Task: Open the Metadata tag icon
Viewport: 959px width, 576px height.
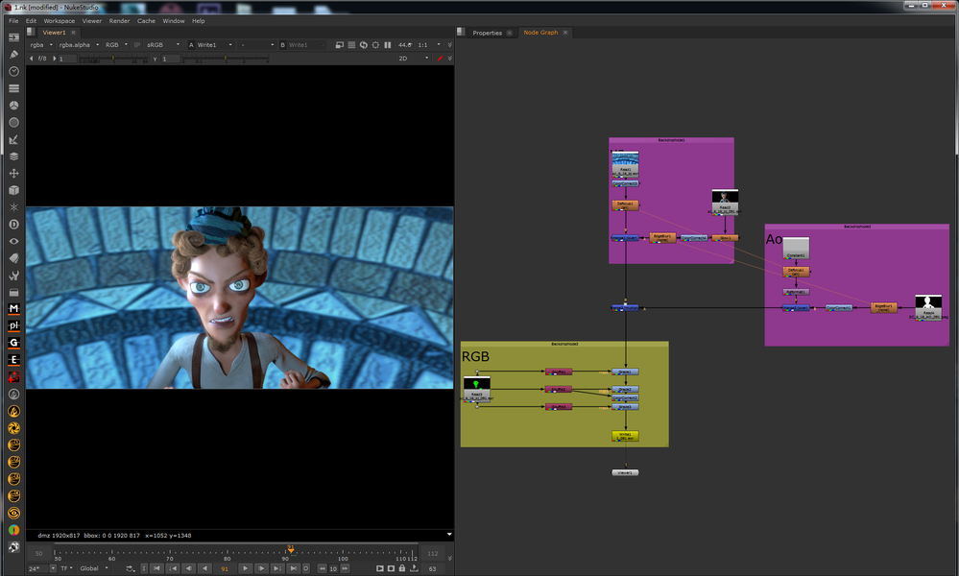Action: [13, 258]
